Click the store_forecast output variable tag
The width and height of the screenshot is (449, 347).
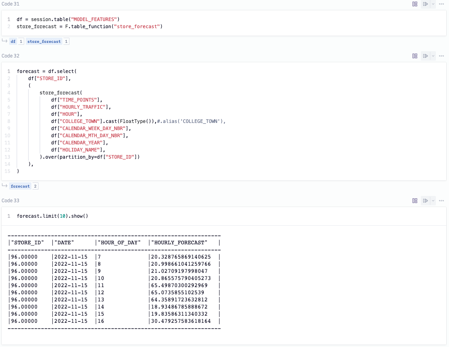click(x=44, y=41)
